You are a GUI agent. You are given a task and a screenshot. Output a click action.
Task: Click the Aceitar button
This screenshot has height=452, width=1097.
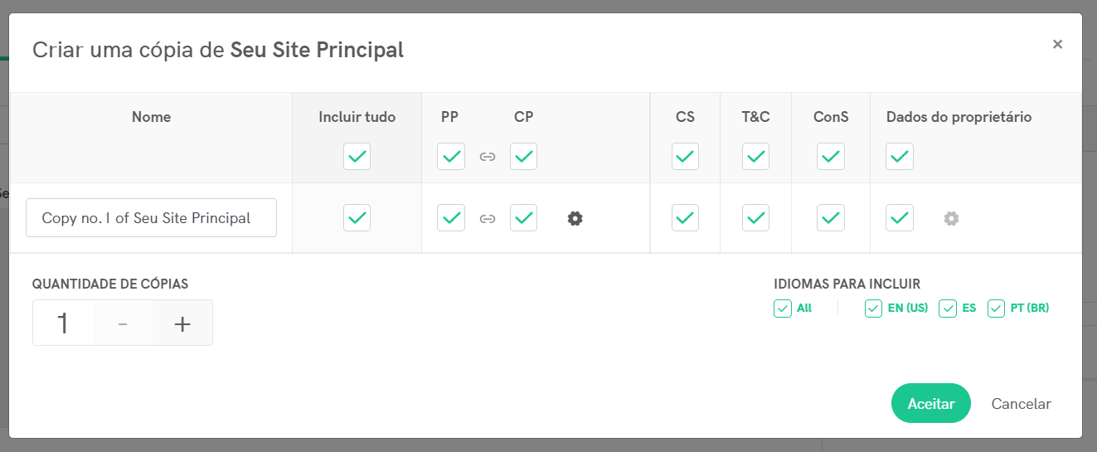coord(931,404)
